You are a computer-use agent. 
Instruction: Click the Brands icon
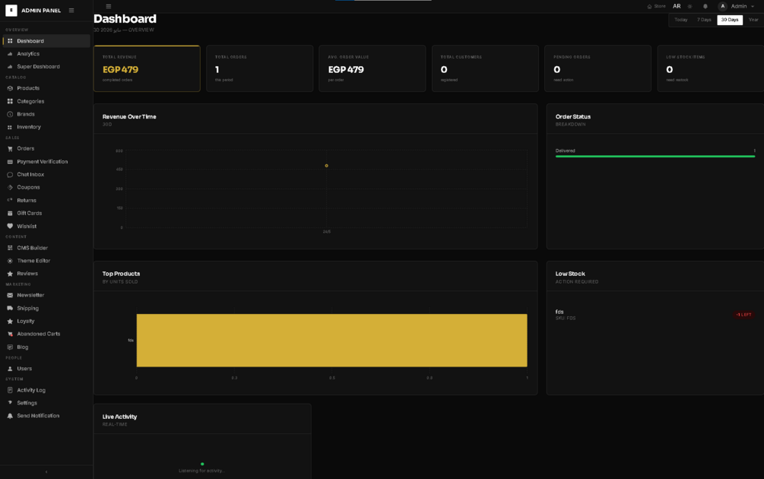pos(10,114)
